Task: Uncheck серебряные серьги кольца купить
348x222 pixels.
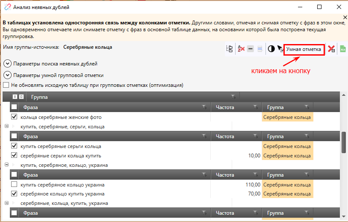Action: tap(14, 155)
